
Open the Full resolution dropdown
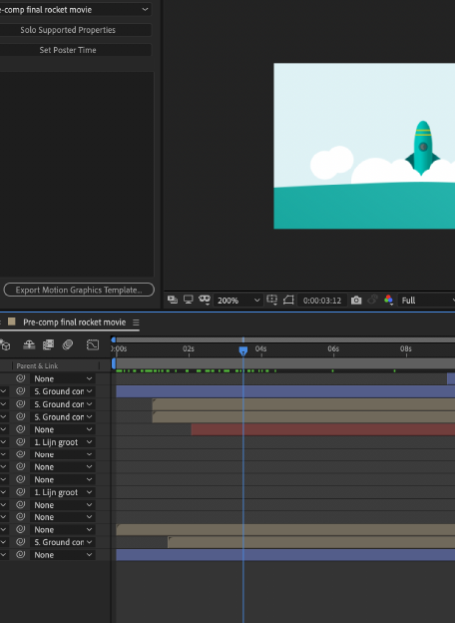pyautogui.click(x=427, y=301)
